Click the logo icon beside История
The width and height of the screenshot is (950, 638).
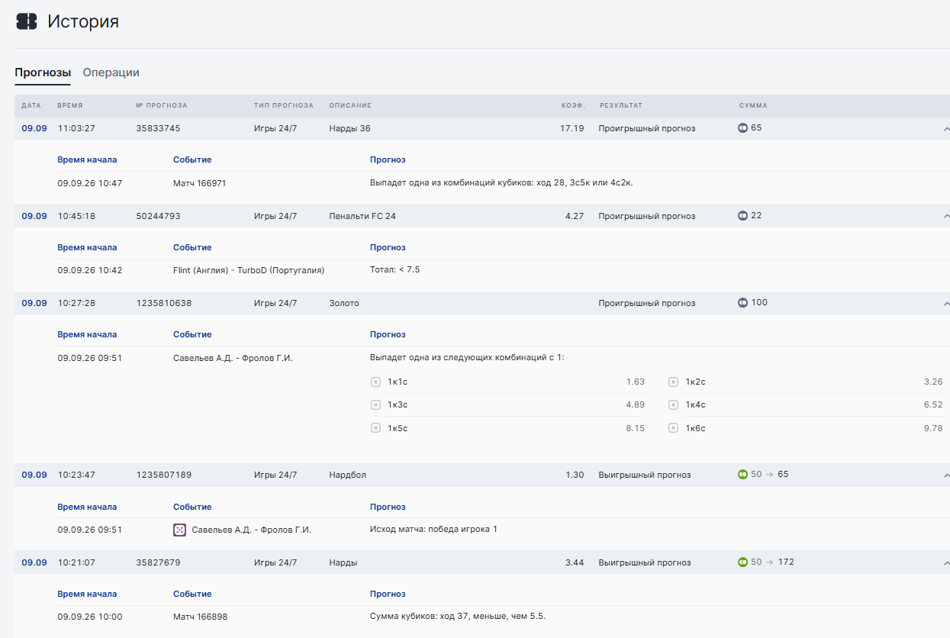coord(27,21)
